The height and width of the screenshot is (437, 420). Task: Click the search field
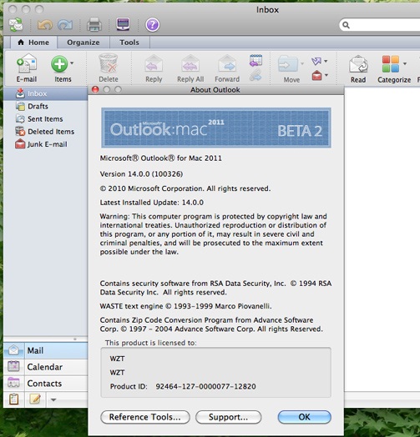pos(380,25)
